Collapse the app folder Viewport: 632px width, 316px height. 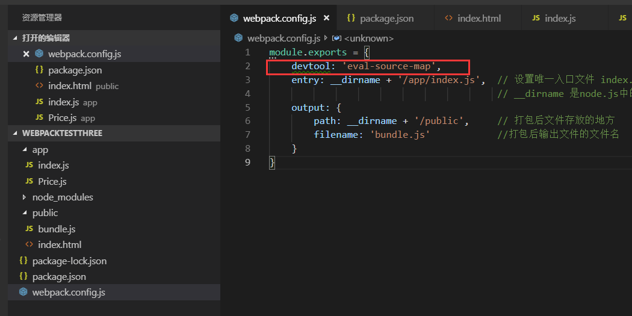click(25, 150)
